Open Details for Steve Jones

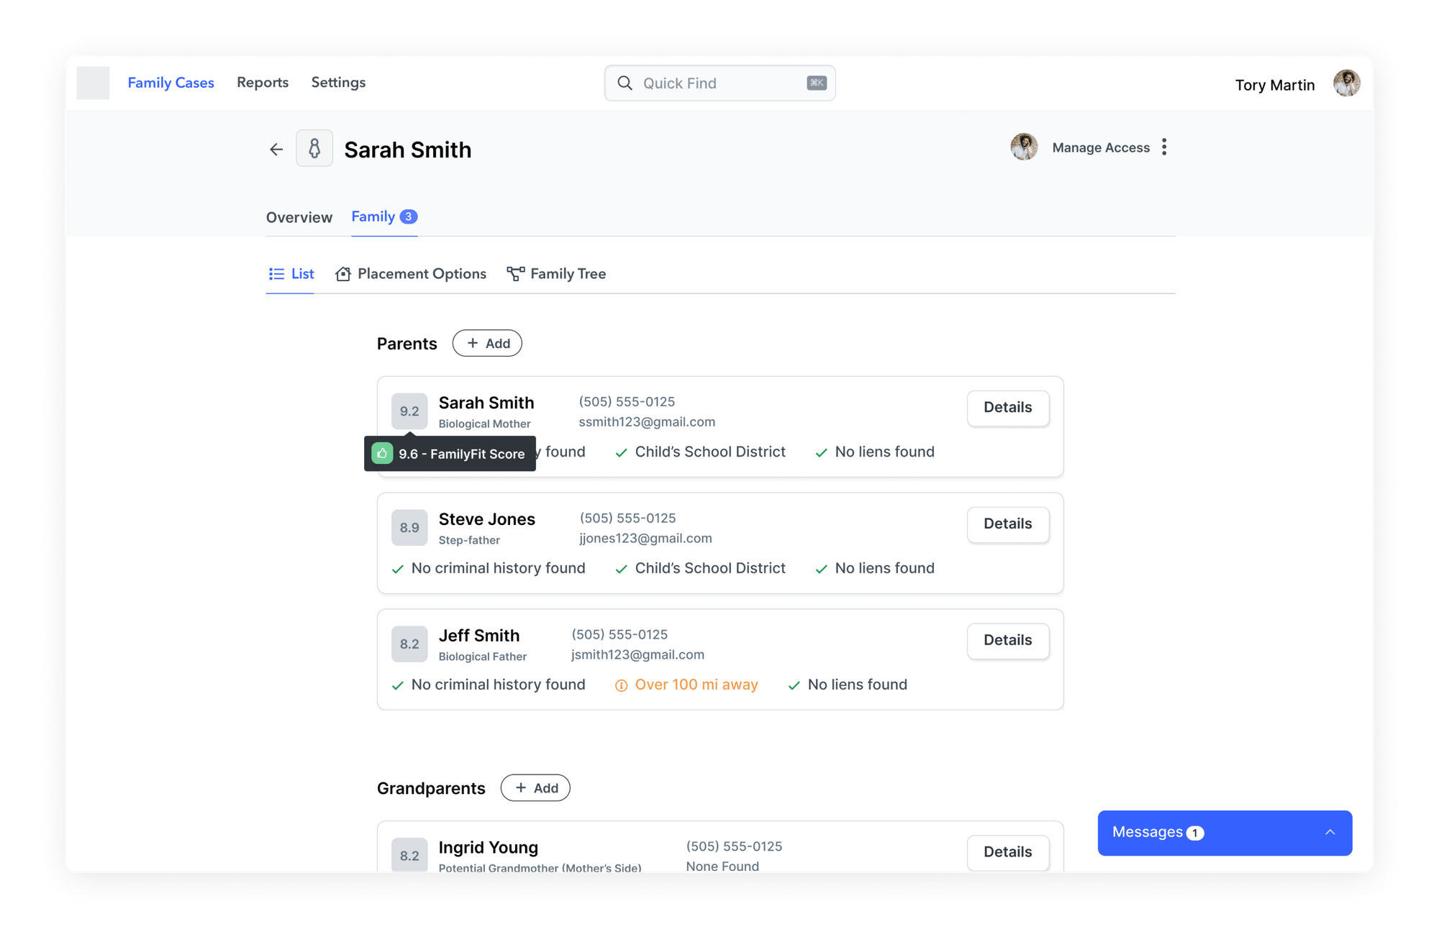(1007, 524)
